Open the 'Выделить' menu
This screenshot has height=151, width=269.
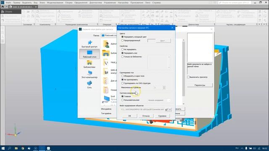[27, 3]
